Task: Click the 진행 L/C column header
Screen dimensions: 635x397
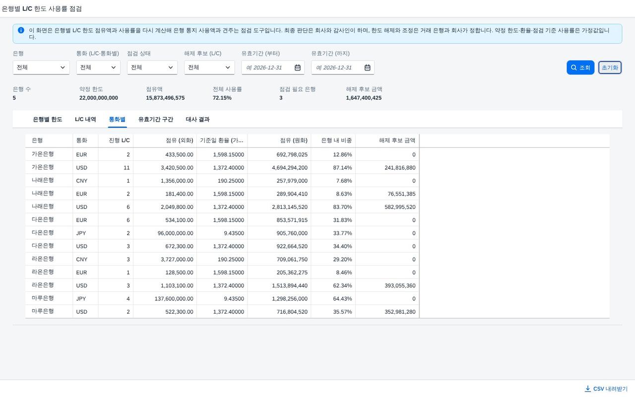Action: tap(116, 141)
